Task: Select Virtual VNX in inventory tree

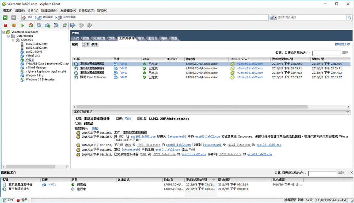Action: point(33,55)
